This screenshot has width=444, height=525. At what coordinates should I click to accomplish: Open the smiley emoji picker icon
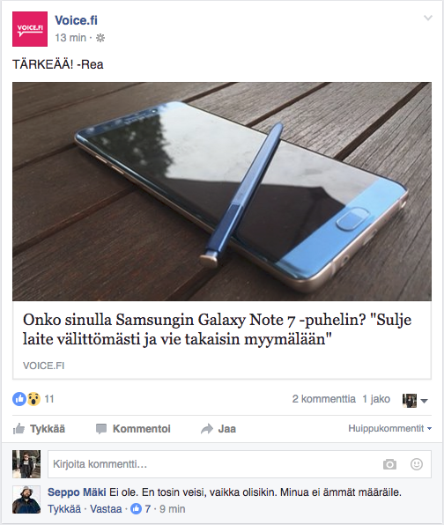click(x=417, y=464)
